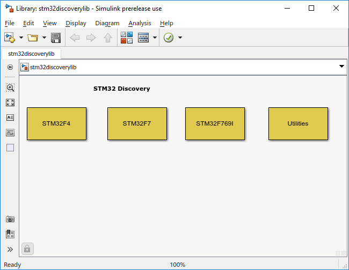Viewport: 349px width, 270px height.
Task: Add an Annotation text tool
Action: [x=10, y=118]
